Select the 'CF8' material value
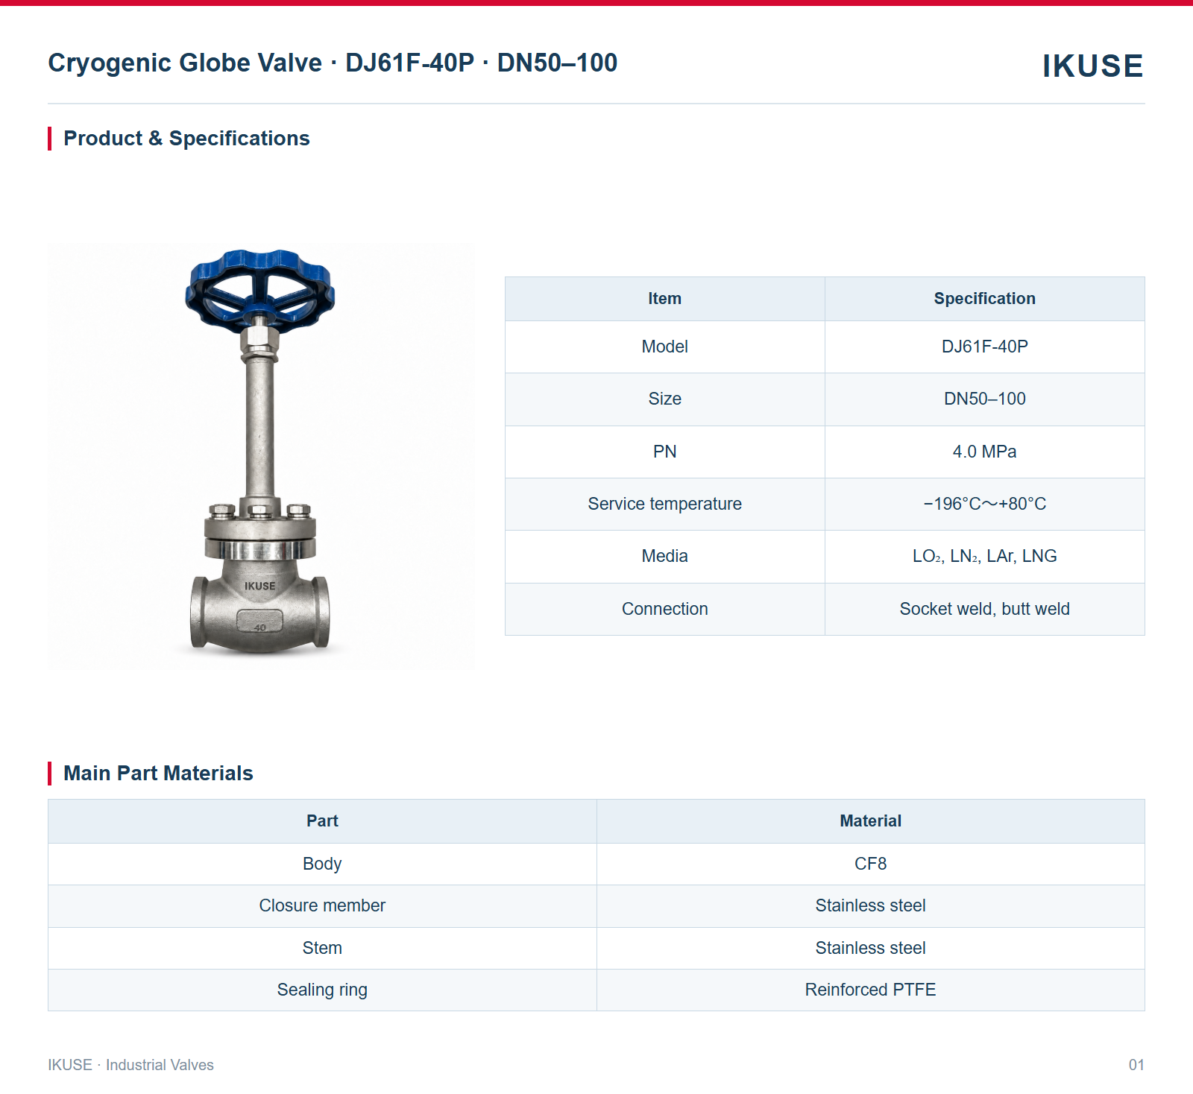The height and width of the screenshot is (1094, 1193). (870, 864)
